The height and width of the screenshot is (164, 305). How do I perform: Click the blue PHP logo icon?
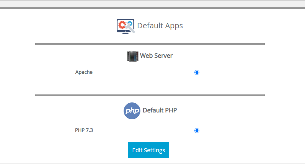pos(132,111)
